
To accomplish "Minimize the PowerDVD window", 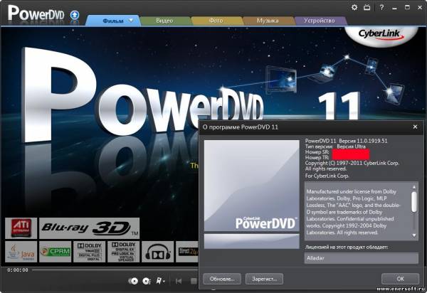I will coord(394,8).
